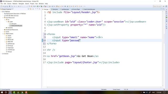Open the Edit menu
Image resolution: width=168 pixels, height=94 pixels.
[5, 4]
